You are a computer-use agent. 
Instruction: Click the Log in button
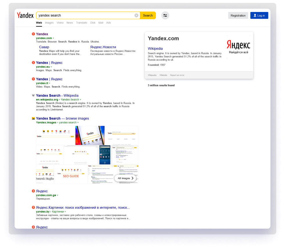259,15
